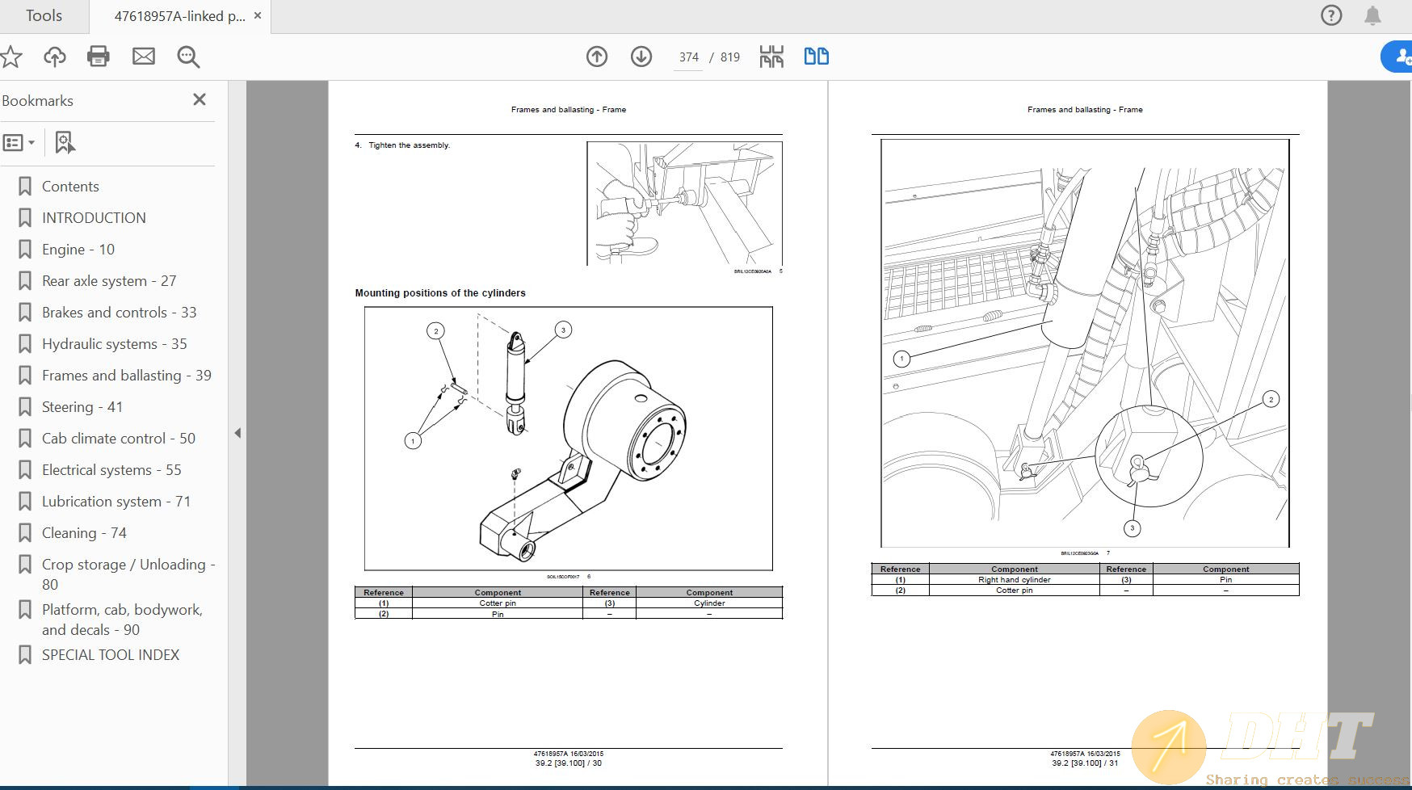This screenshot has height=790, width=1412.
Task: Jump to Rear axle system - 27 bookmark
Action: pyautogui.click(x=109, y=281)
